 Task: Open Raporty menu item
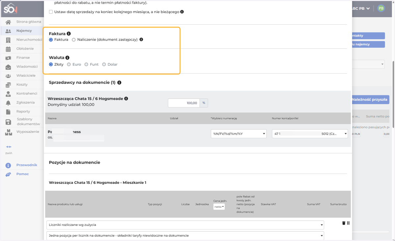point(23,111)
